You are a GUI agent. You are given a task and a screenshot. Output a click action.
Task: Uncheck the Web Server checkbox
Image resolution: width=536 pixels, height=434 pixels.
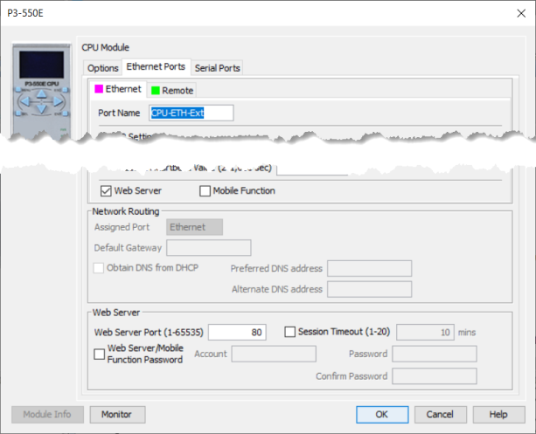click(x=107, y=190)
